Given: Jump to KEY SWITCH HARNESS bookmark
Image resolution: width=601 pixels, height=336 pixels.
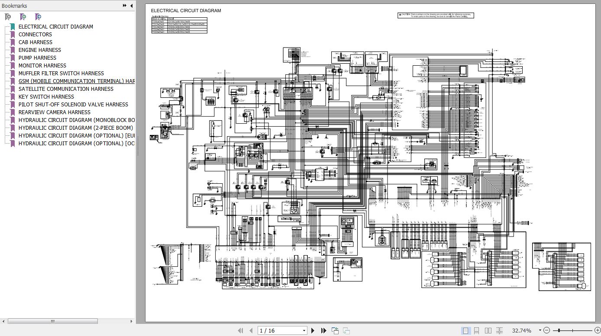Looking at the screenshot, I should click(x=46, y=97).
